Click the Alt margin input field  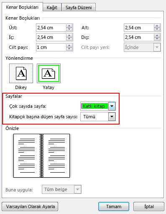[139, 28]
